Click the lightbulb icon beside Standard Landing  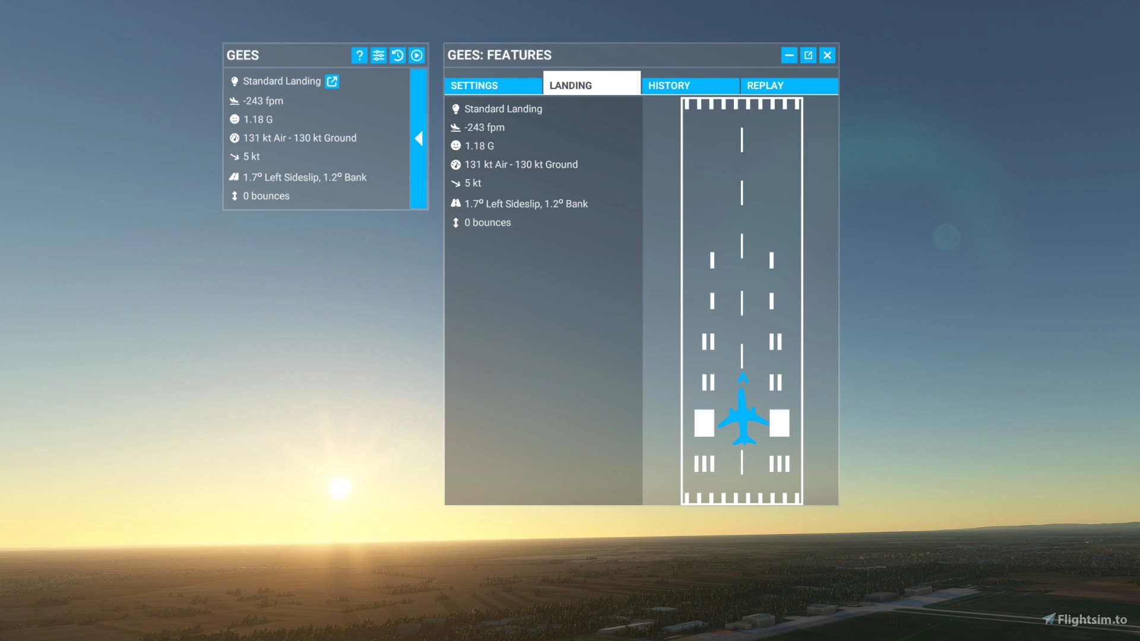tap(234, 81)
